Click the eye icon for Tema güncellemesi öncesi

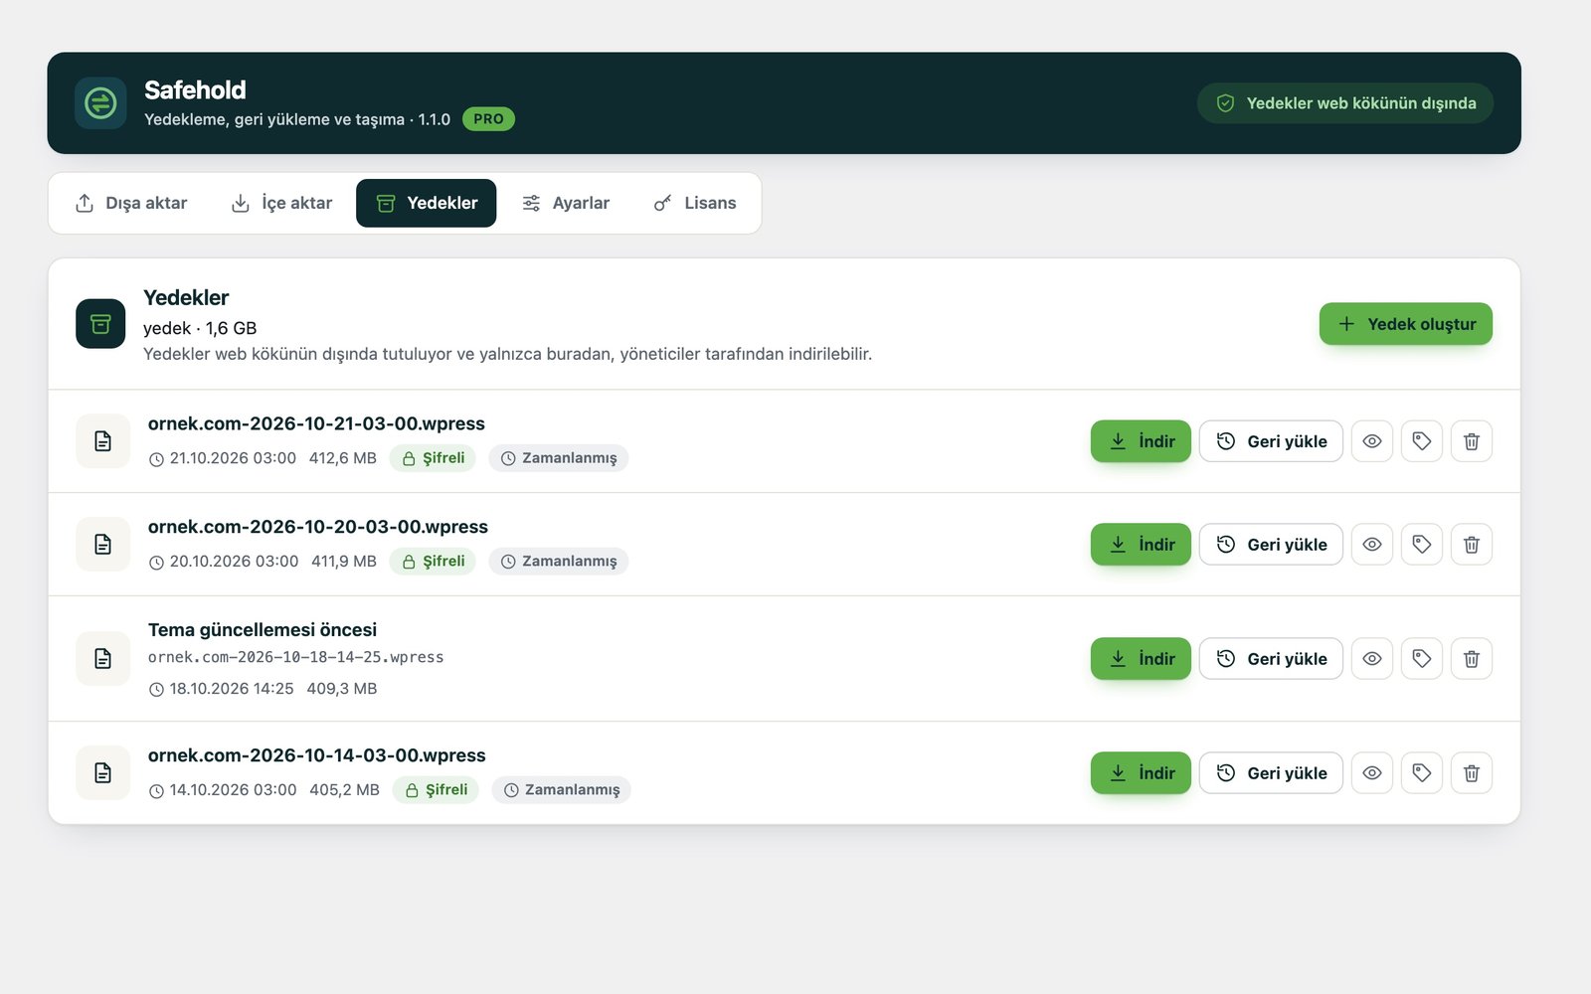coord(1372,659)
